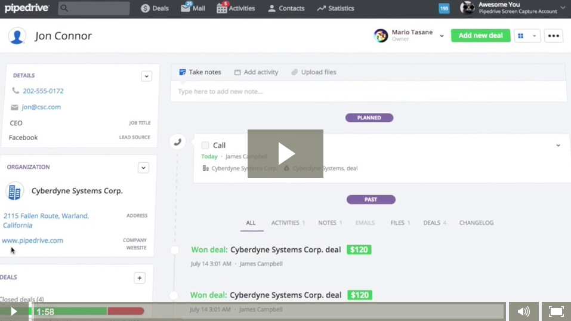Click the play icon in the video control bar
This screenshot has height=321, width=571.
[x=14, y=311]
